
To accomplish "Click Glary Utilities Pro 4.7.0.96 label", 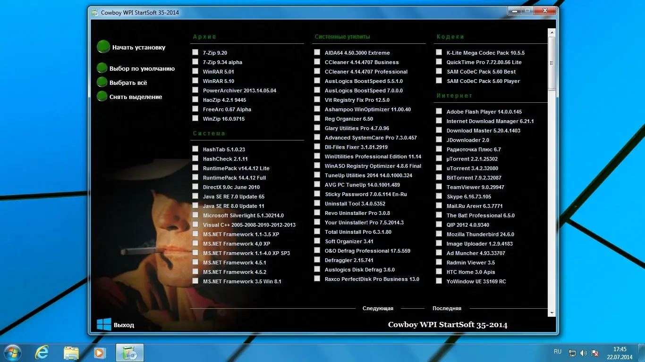I will [x=357, y=128].
